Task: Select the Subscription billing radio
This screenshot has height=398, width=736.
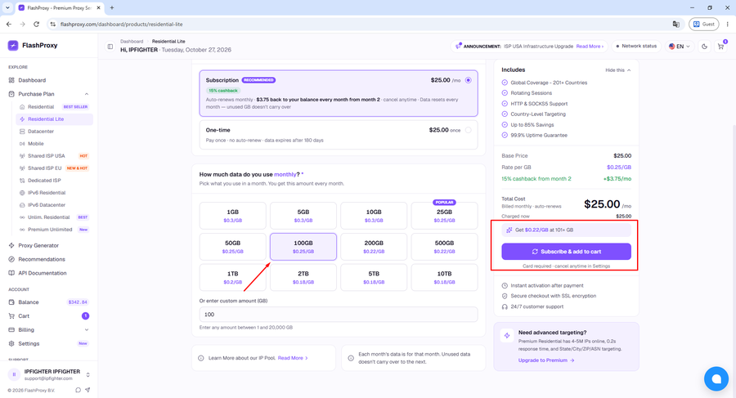Action: tap(468, 80)
